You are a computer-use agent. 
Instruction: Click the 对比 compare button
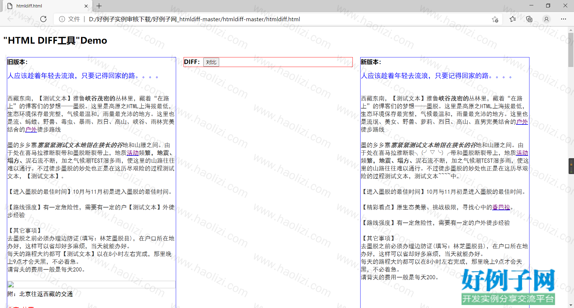click(x=211, y=62)
